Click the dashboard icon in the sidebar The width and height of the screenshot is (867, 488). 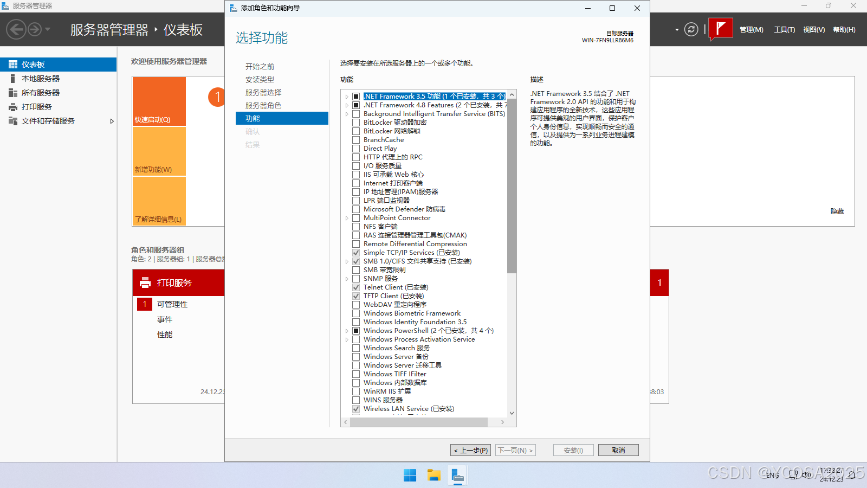pyautogui.click(x=13, y=65)
